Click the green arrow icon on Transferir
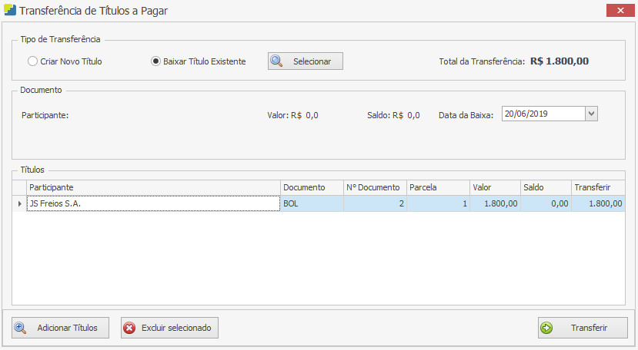The height and width of the screenshot is (350, 638). [x=547, y=328]
